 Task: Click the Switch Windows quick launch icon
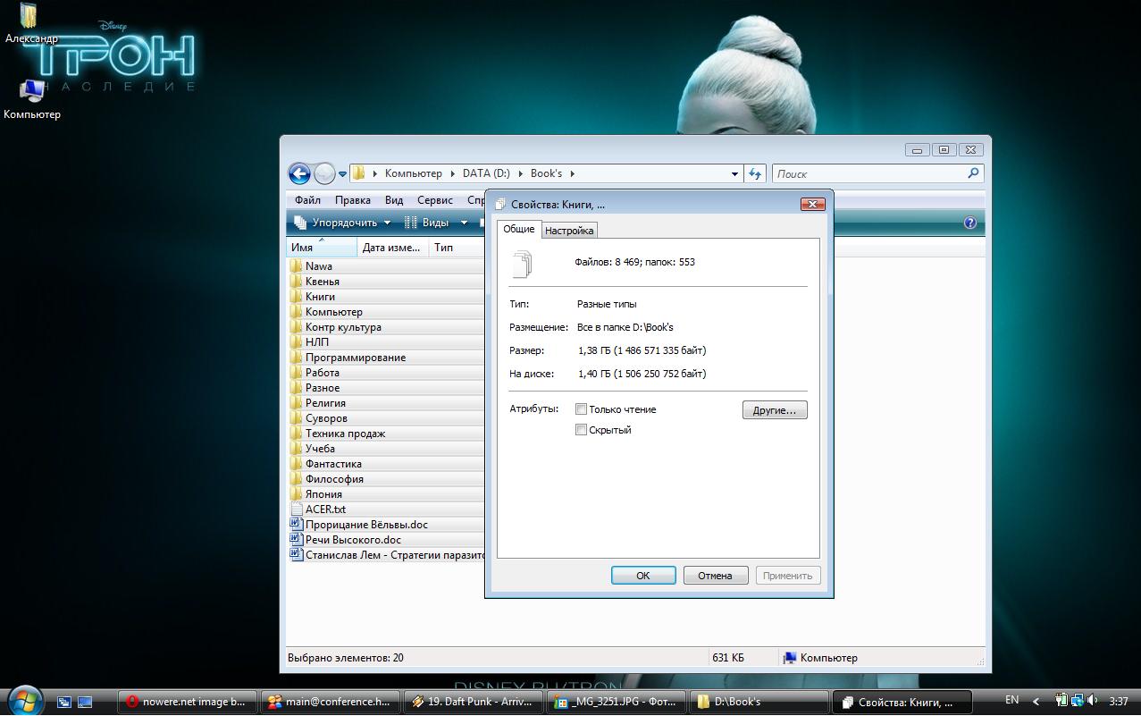pyautogui.click(x=85, y=703)
